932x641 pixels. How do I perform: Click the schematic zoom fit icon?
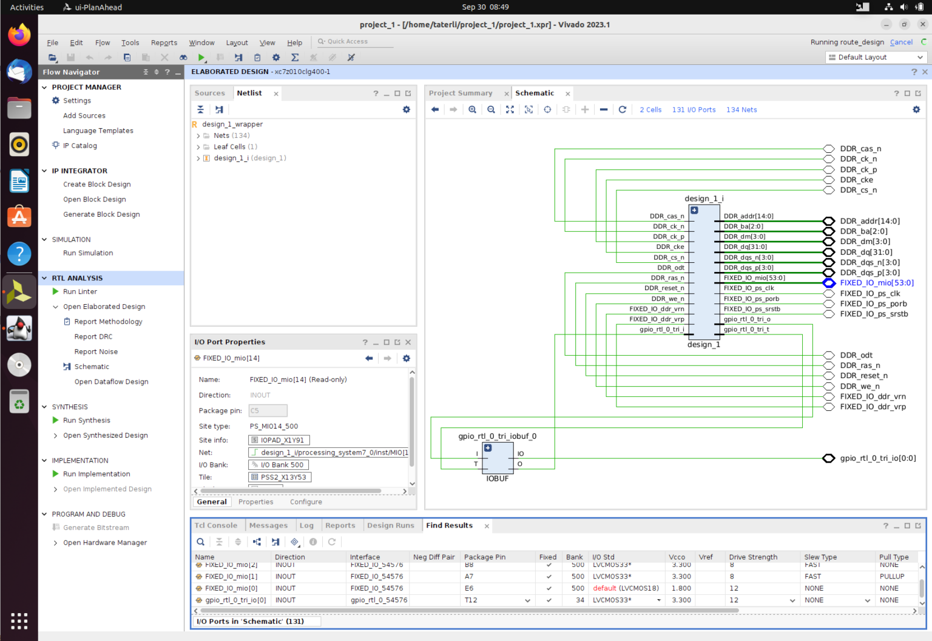[x=510, y=110]
